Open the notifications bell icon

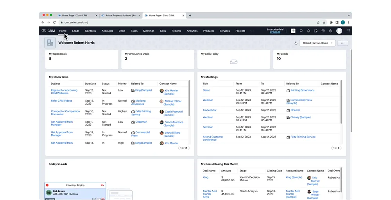point(308,31)
